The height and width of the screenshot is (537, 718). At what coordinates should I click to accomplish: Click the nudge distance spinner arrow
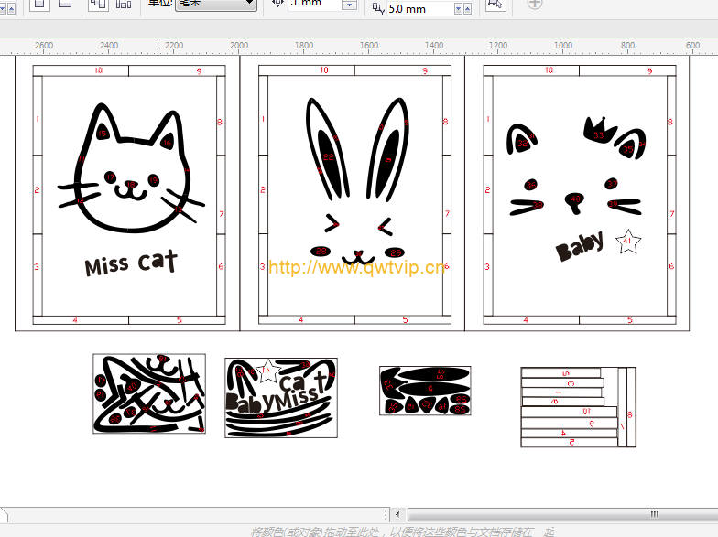click(x=350, y=5)
